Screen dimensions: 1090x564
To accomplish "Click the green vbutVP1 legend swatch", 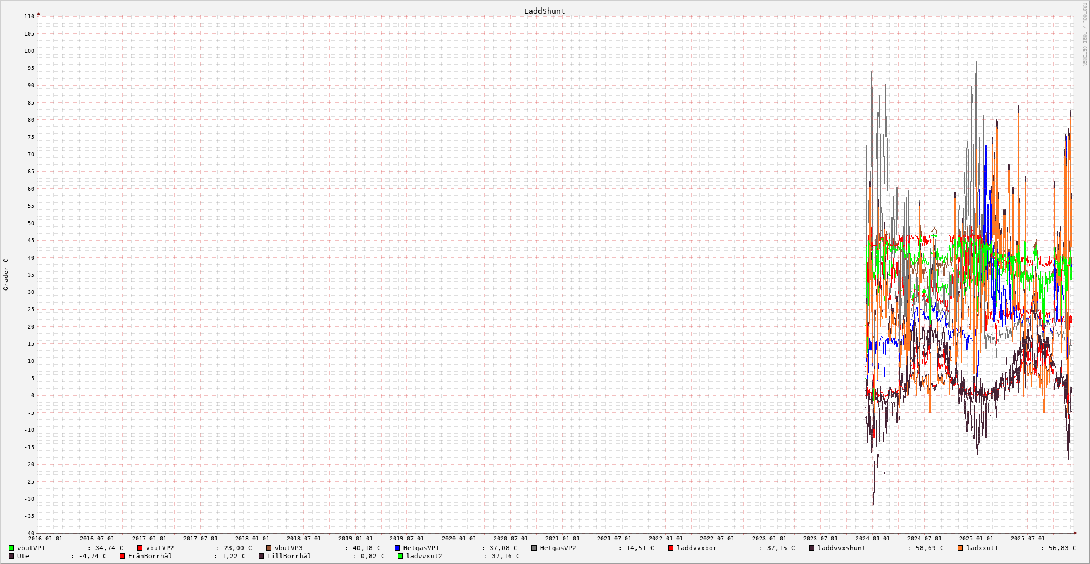I will [x=11, y=548].
